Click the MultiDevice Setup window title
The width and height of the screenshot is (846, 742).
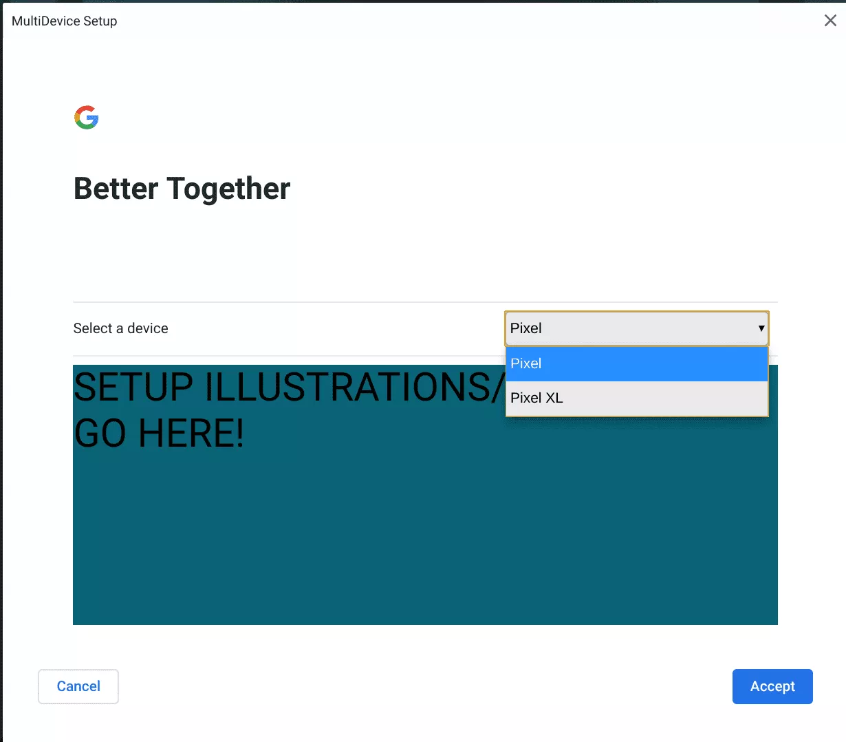64,21
